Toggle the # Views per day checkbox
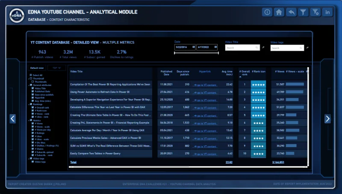The image size is (342, 194). click(33, 130)
